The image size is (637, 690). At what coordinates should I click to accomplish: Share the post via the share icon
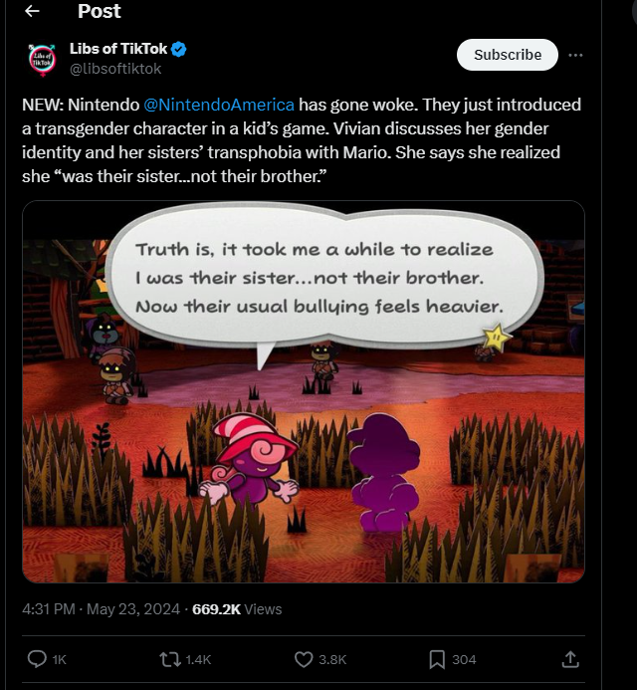click(x=570, y=659)
